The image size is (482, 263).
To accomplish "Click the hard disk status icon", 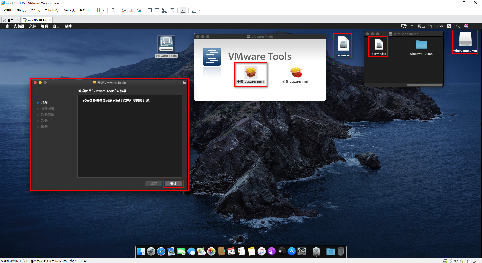I will click(x=445, y=261).
